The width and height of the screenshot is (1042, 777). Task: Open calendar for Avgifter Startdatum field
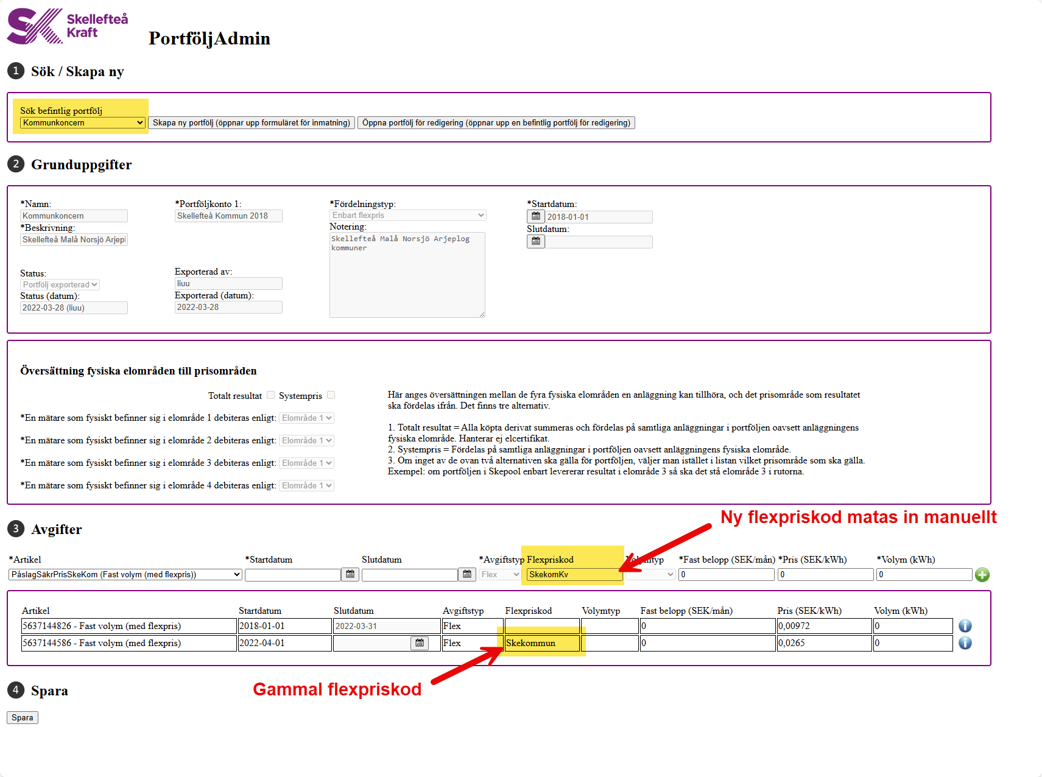[350, 574]
